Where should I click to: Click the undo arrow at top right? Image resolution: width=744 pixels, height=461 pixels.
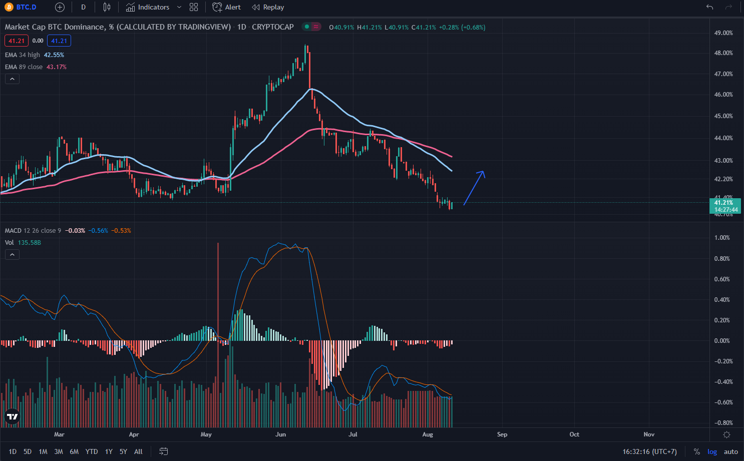[x=709, y=7]
